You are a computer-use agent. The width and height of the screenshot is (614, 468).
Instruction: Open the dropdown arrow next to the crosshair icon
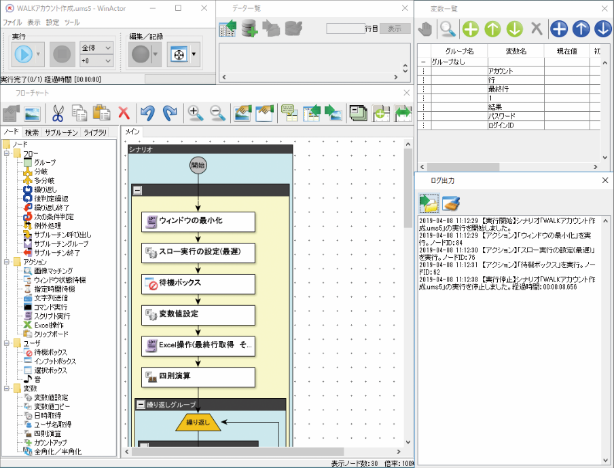click(x=194, y=54)
